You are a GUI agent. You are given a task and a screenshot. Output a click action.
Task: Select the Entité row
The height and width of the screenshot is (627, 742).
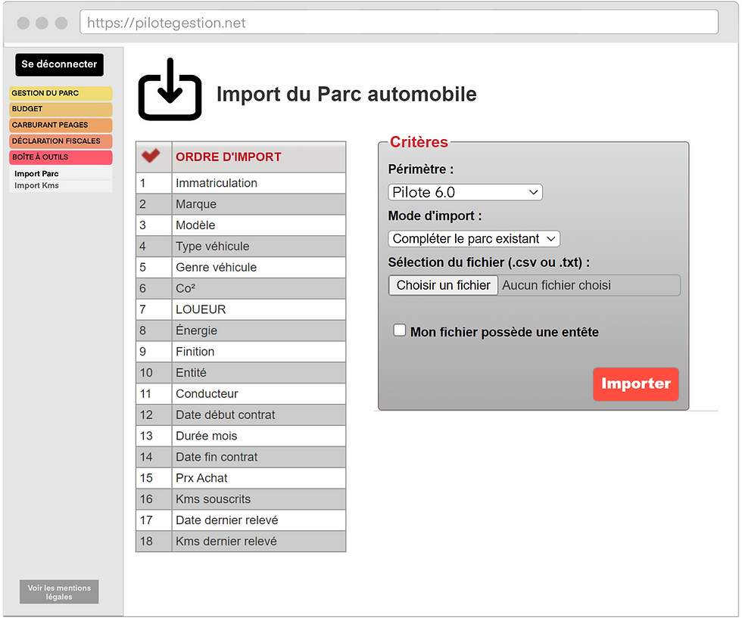tap(241, 373)
